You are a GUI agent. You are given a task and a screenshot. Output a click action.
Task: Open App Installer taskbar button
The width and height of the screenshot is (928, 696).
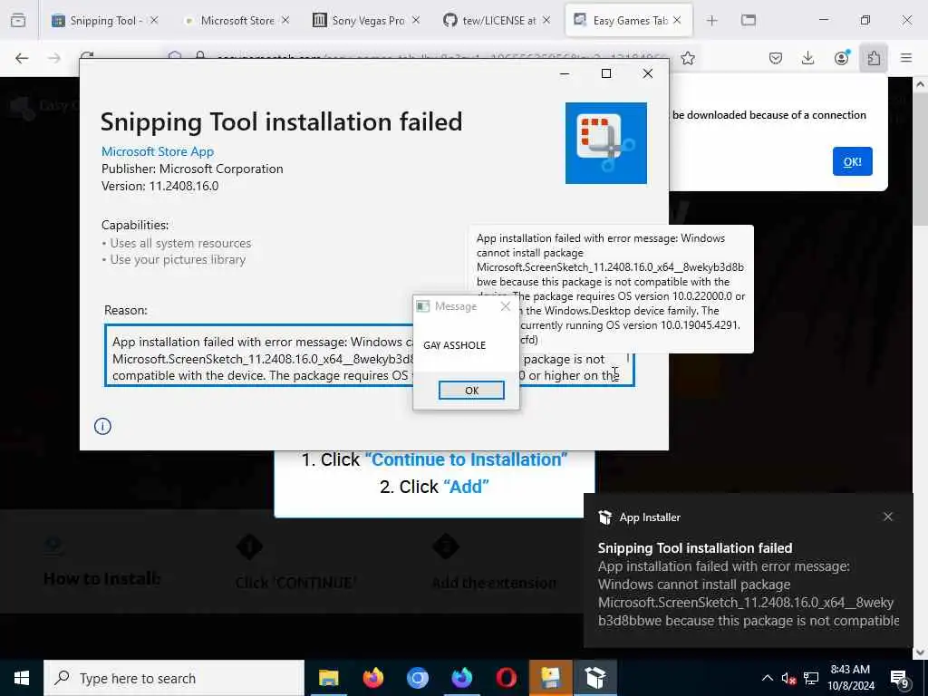[594, 678]
